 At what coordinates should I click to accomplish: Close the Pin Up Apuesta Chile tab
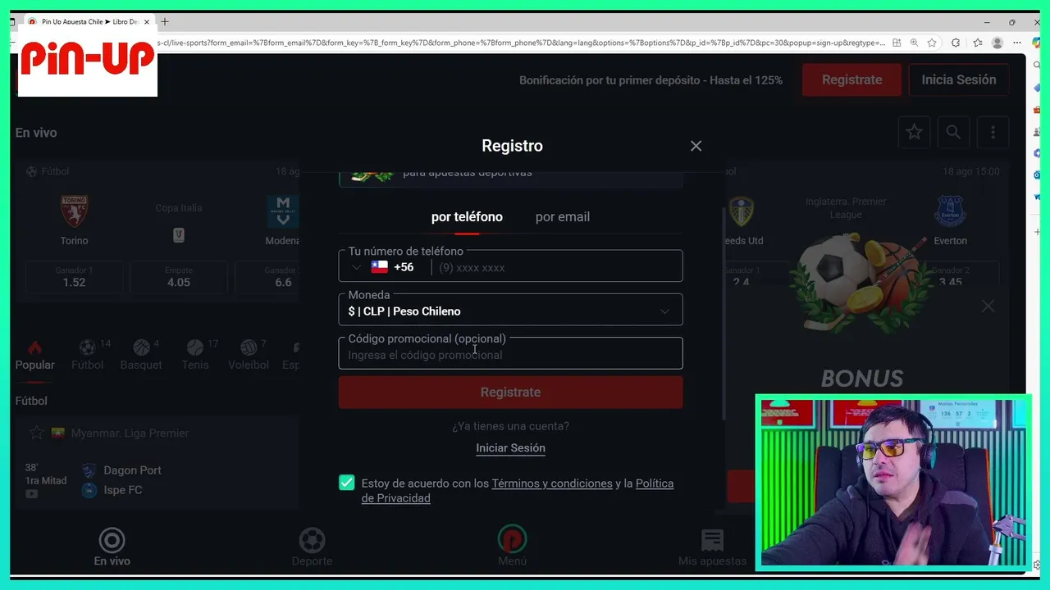tap(147, 22)
